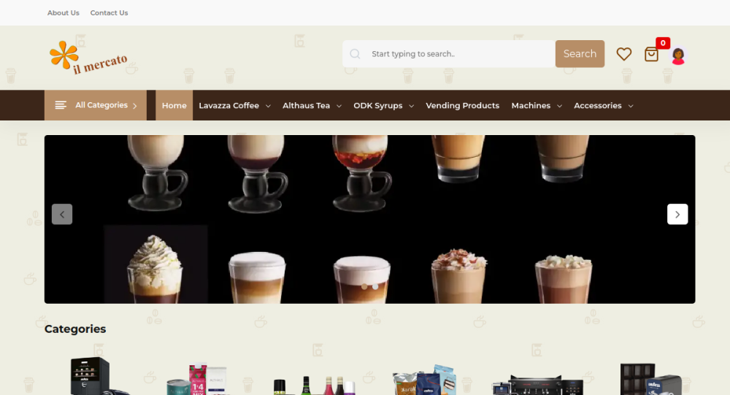Expand the Lavazza Coffee dropdown arrow

268,106
